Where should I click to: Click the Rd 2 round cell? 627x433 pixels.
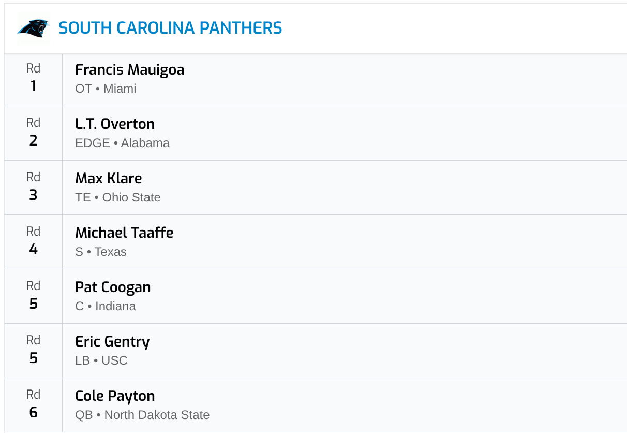click(33, 133)
